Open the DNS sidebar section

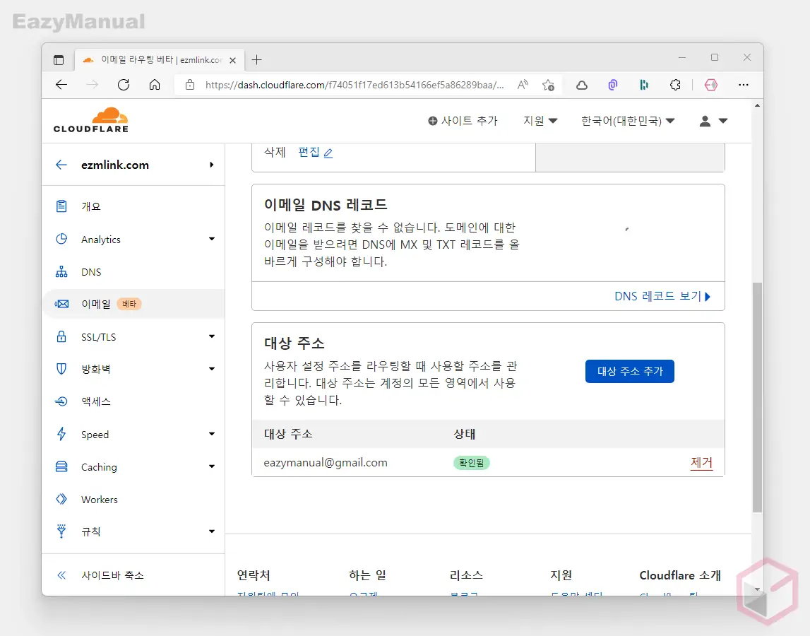(91, 272)
